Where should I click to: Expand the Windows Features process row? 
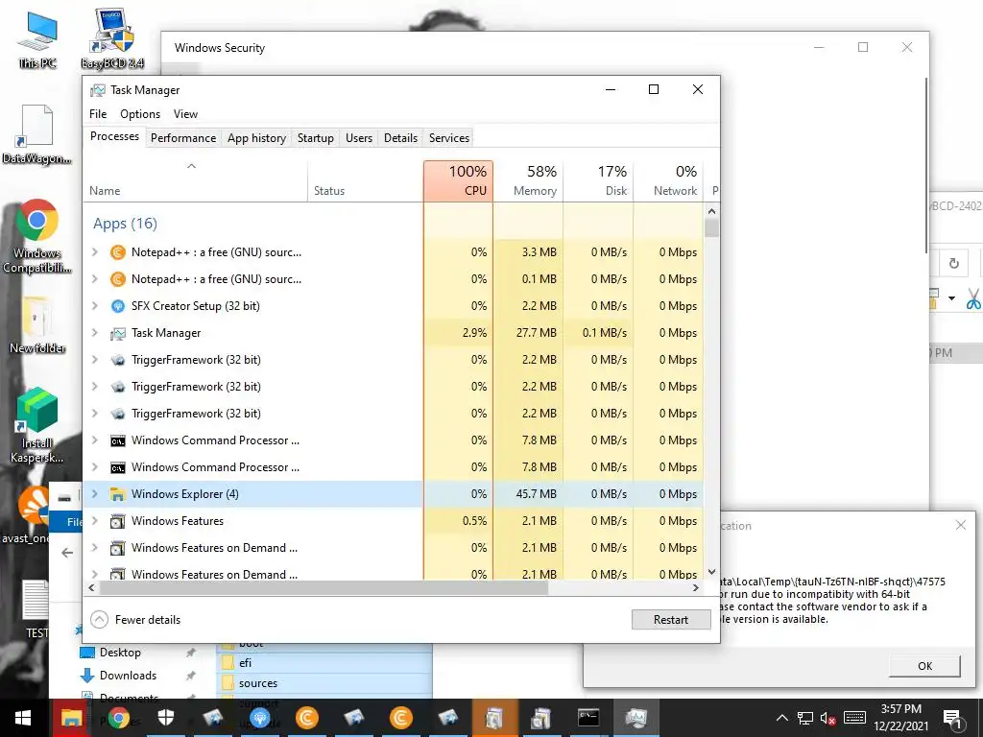[x=95, y=521]
